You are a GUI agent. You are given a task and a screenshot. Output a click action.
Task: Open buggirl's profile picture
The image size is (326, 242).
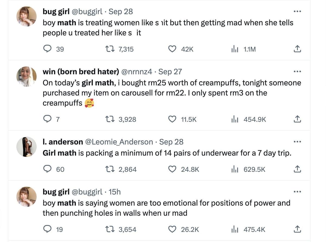coord(26,16)
